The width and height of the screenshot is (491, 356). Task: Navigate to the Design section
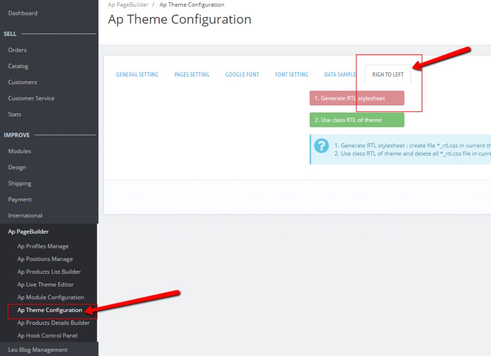click(18, 167)
